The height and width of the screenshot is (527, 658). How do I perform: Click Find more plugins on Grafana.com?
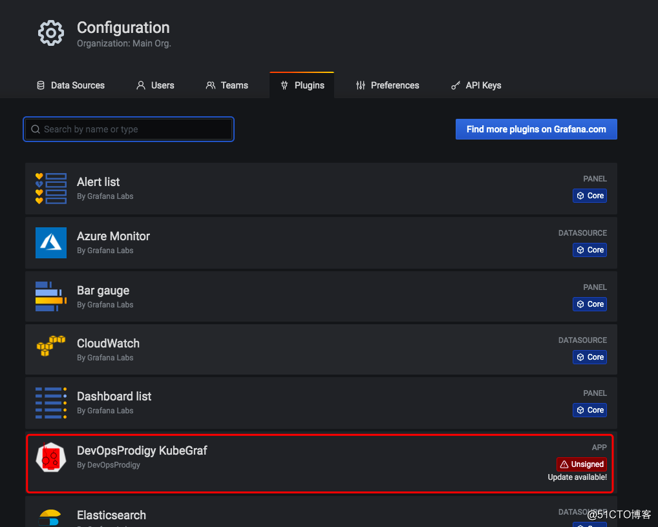click(536, 129)
